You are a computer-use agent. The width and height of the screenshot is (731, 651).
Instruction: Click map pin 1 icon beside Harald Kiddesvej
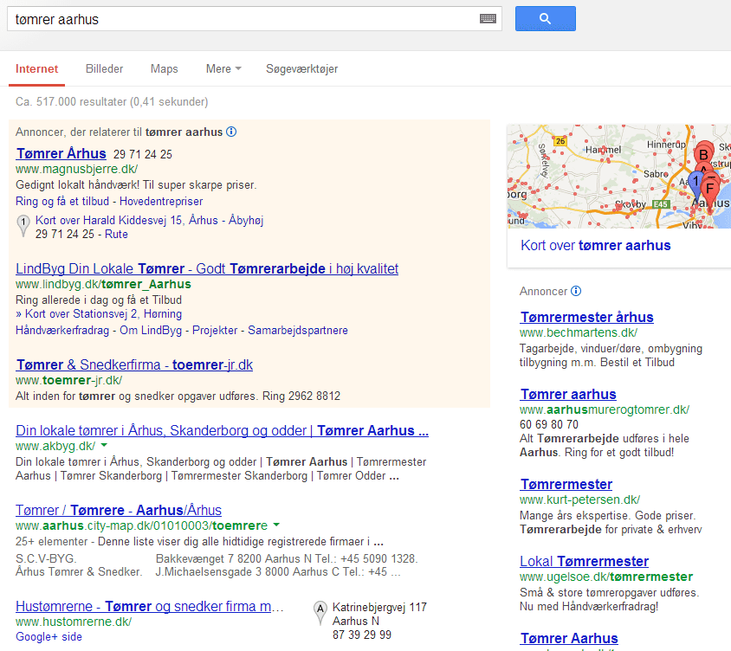(x=23, y=226)
